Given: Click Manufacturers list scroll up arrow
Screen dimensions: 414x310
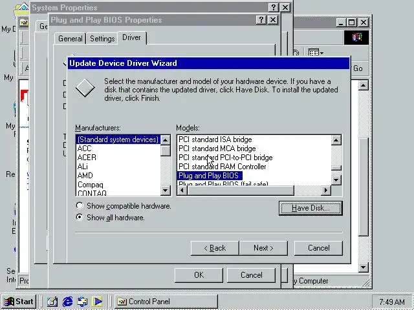Looking at the screenshot, I should pos(166,140).
